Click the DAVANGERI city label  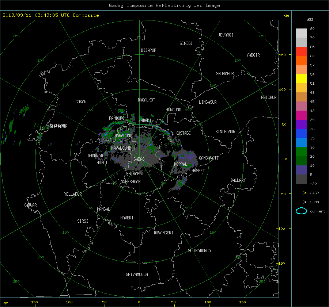pyautogui.click(x=163, y=233)
